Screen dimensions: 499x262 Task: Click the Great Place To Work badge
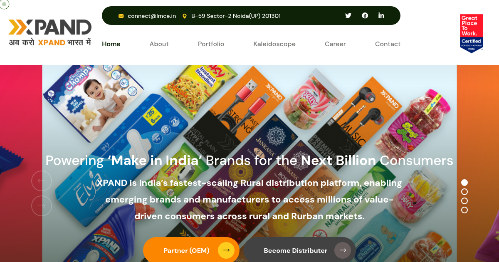coord(471,34)
